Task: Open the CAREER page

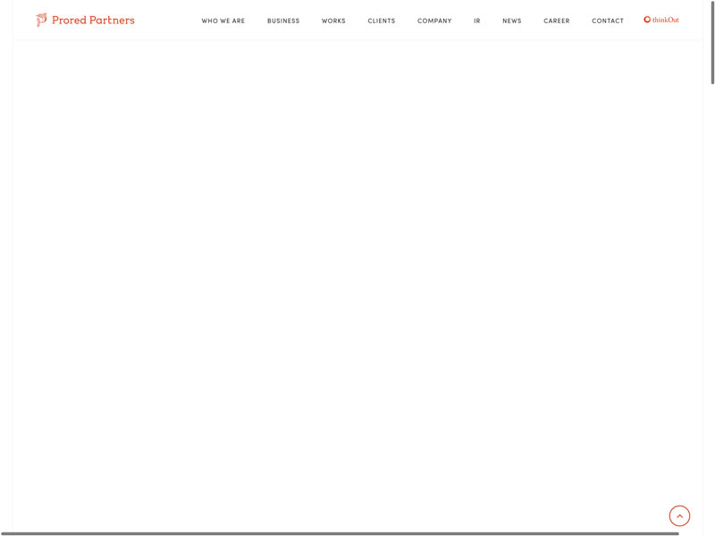Action: click(556, 21)
